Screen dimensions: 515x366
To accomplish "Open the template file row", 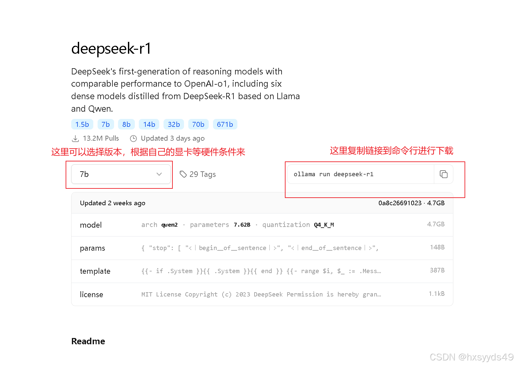I will click(262, 271).
